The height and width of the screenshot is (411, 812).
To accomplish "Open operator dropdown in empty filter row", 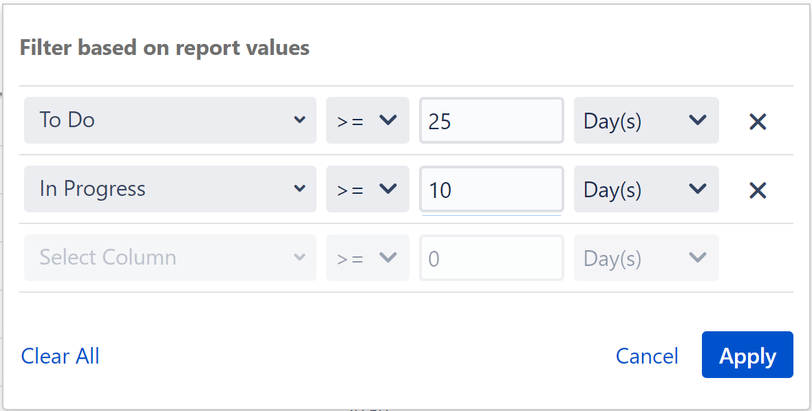I will 367,258.
